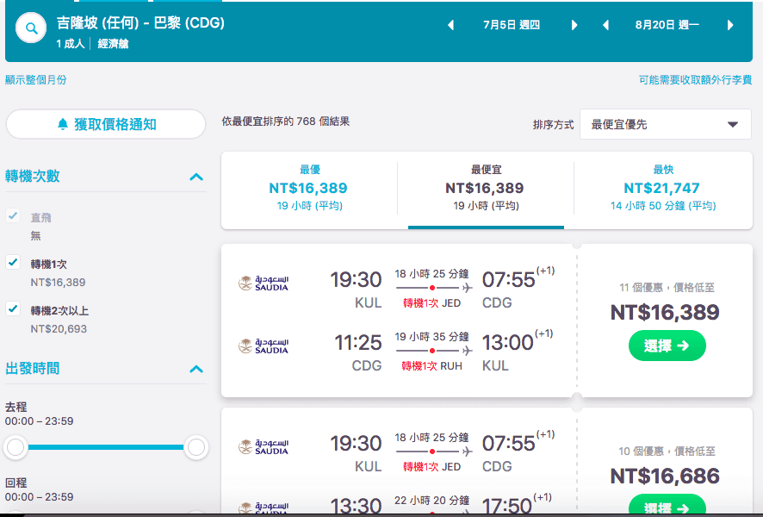The height and width of the screenshot is (517, 763).
Task: Click Saudia logo on CDG 11:25 return flight
Action: (264, 346)
